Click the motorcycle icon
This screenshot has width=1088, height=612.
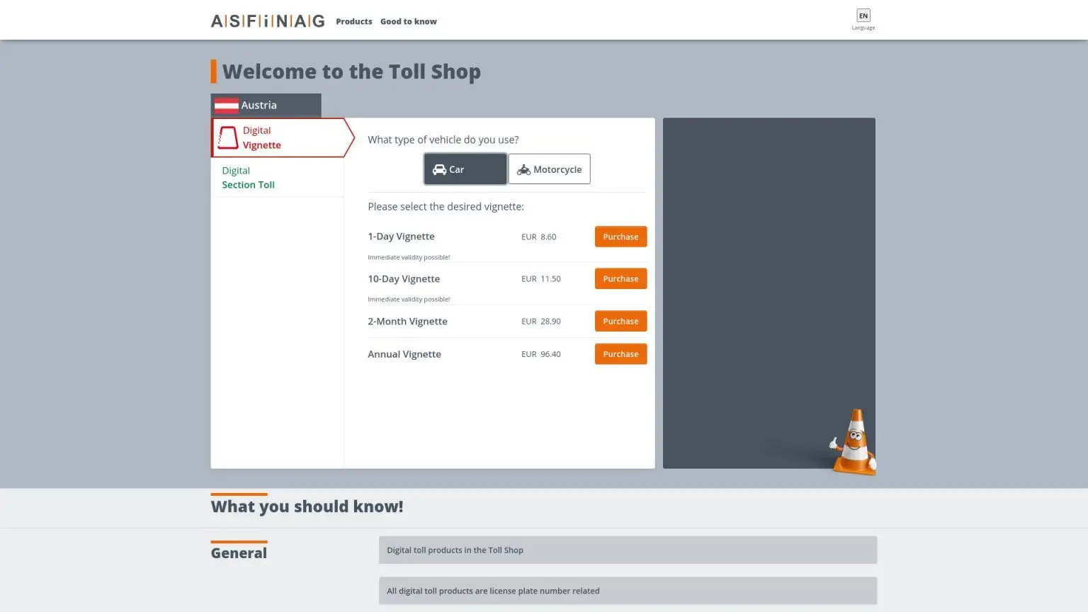pyautogui.click(x=523, y=170)
